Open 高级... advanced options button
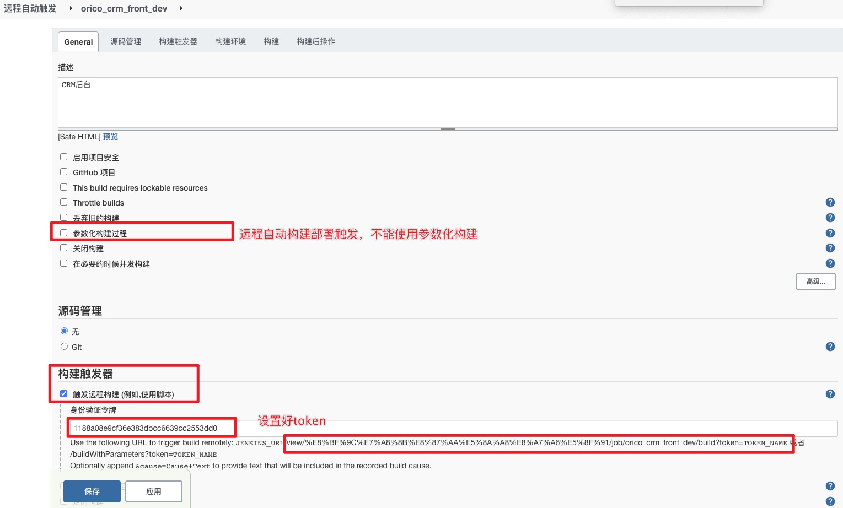The height and width of the screenshot is (508, 843). coord(816,282)
